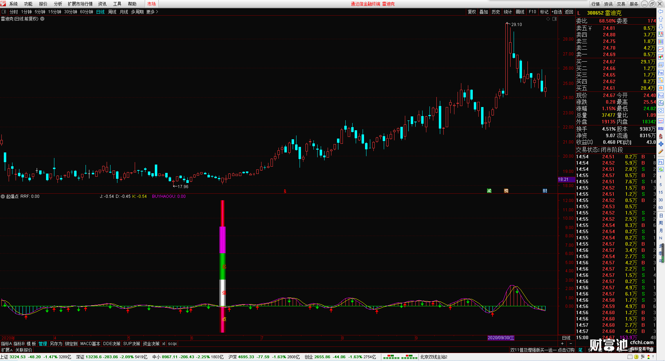Open the colored grid table icon in sidebar
This screenshot has width=665, height=361.
pos(660,42)
